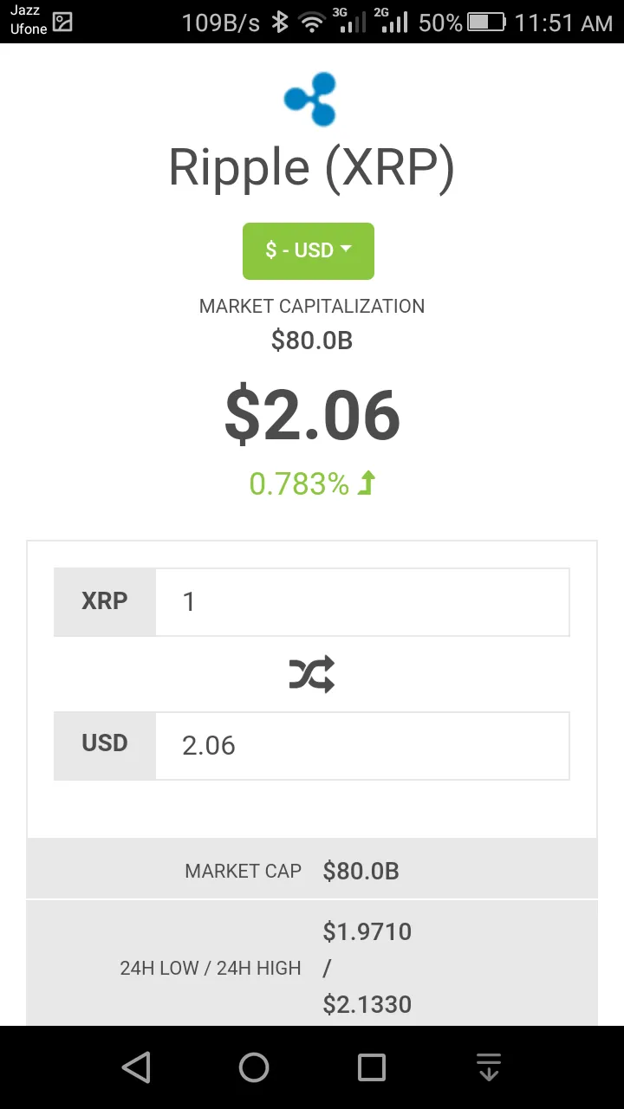Tap the Android back navigation triangle
The height and width of the screenshot is (1109, 624).
tap(136, 1067)
